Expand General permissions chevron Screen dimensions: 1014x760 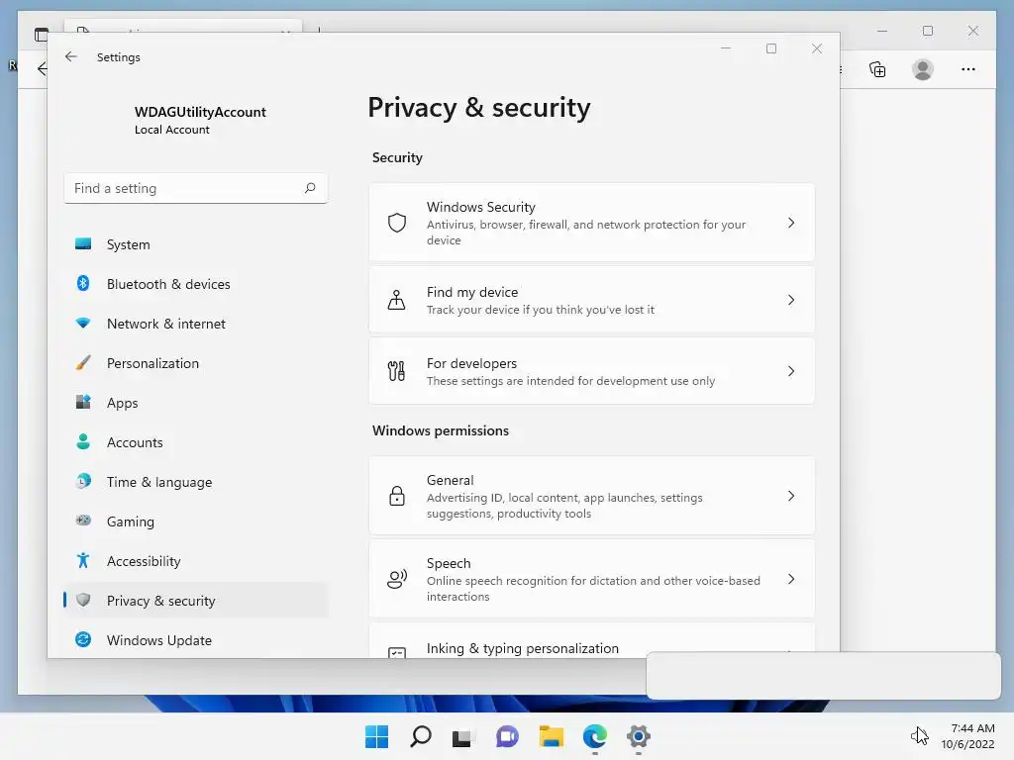tap(791, 496)
